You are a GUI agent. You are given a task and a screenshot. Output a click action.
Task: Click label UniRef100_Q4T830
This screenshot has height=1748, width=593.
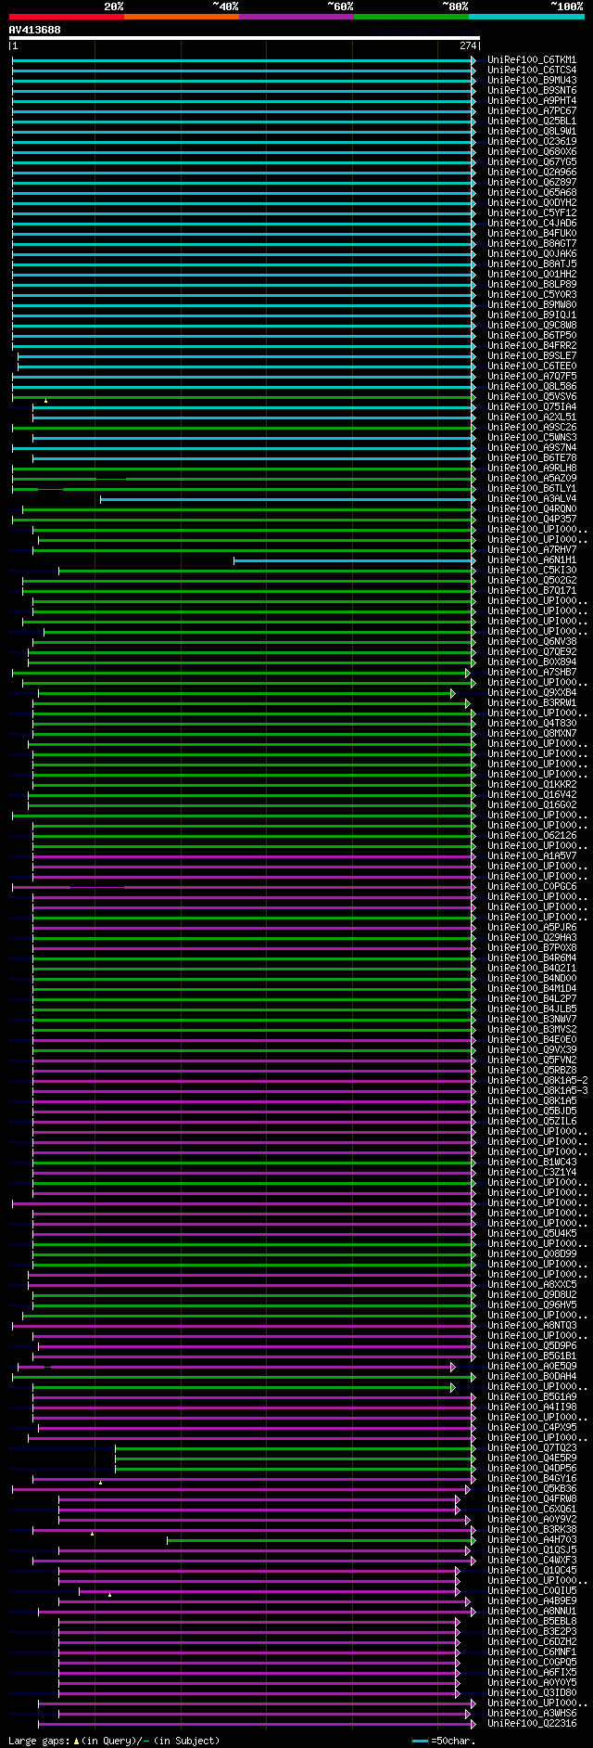pyautogui.click(x=532, y=724)
